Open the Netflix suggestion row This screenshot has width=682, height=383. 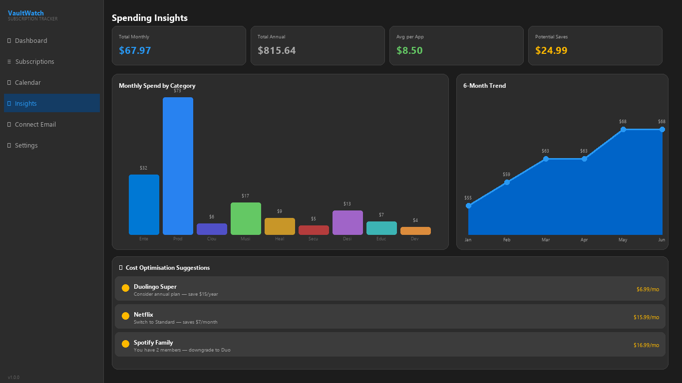pos(390,317)
